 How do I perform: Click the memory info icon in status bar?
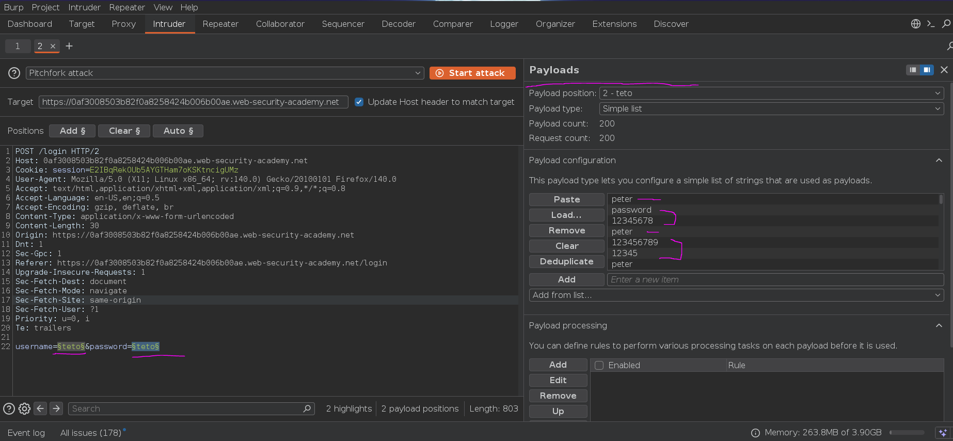coord(755,433)
